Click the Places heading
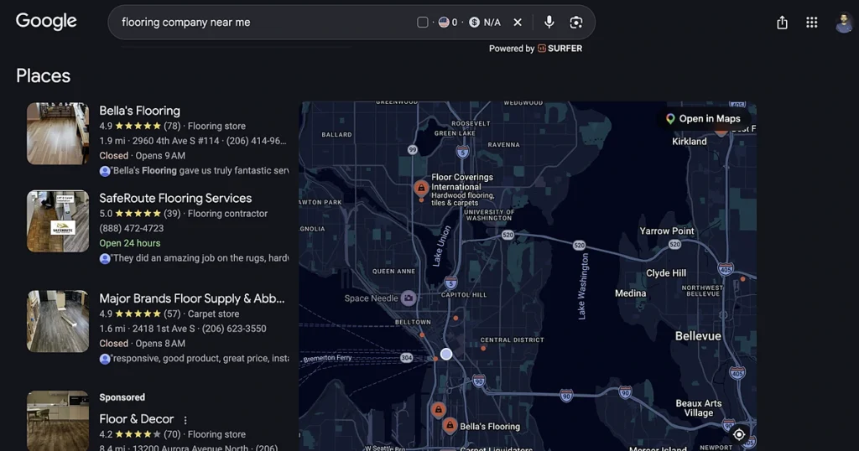The height and width of the screenshot is (451, 859). tap(44, 75)
